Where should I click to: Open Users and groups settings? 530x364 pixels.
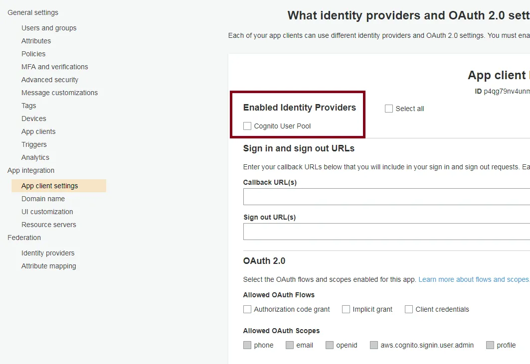click(x=49, y=28)
